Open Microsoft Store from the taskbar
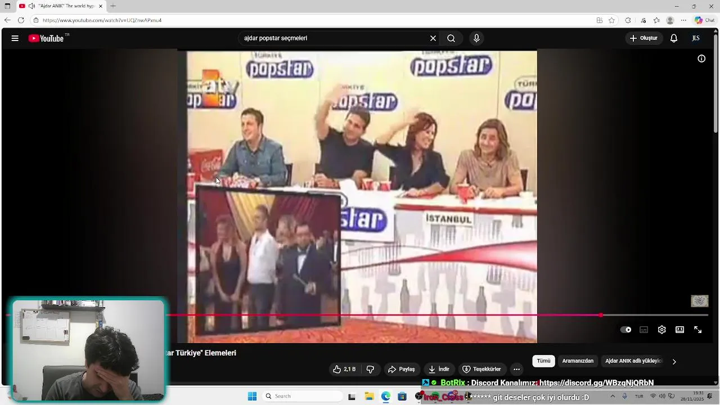Screen dimensions: 720x405 click(402, 397)
